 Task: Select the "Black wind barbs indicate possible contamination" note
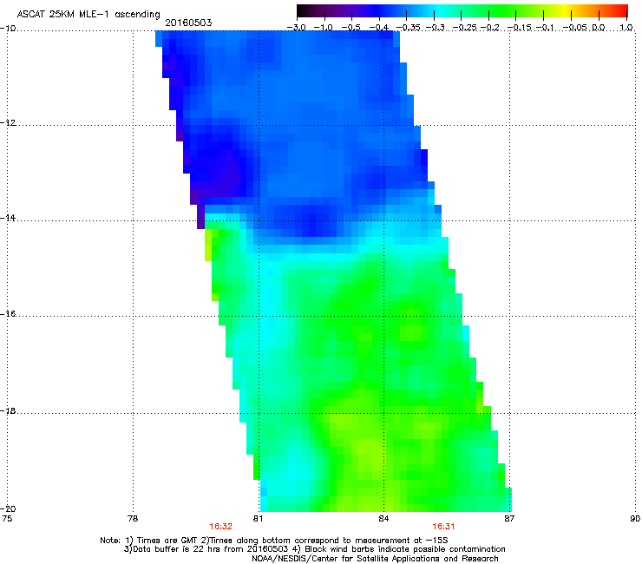[405, 549]
